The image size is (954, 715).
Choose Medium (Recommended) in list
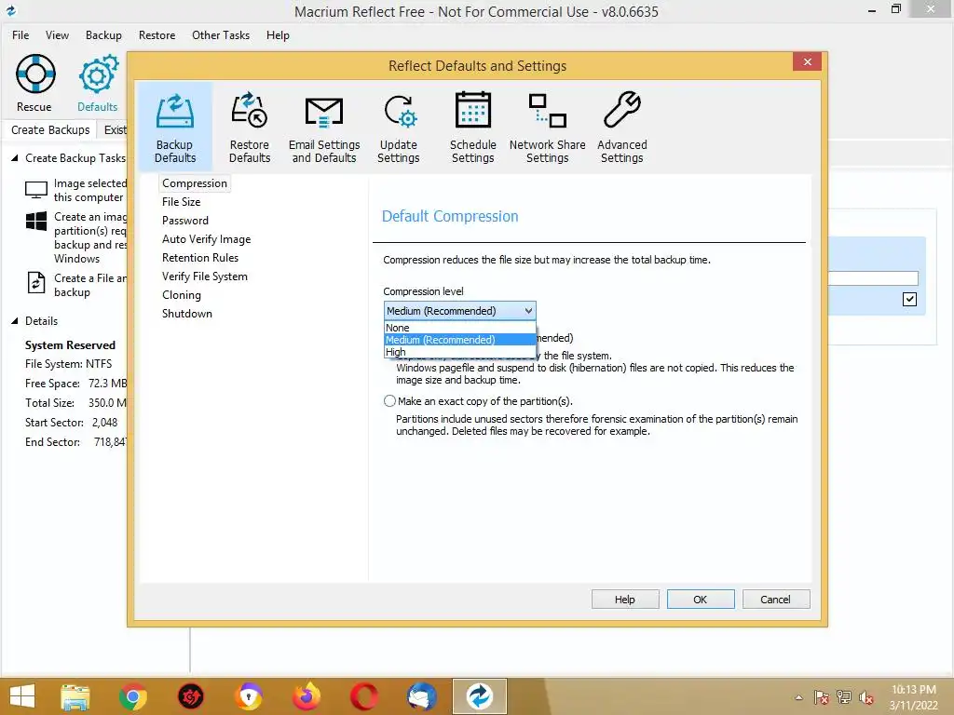(x=460, y=340)
